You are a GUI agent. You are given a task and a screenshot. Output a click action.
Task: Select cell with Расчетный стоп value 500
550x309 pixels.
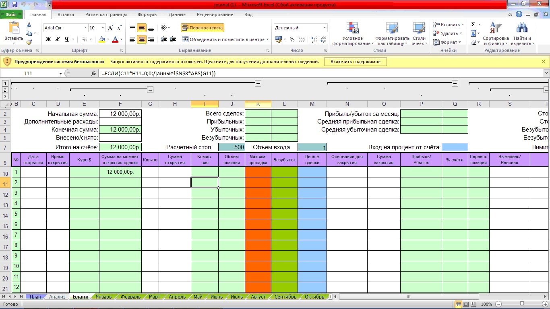[232, 147]
